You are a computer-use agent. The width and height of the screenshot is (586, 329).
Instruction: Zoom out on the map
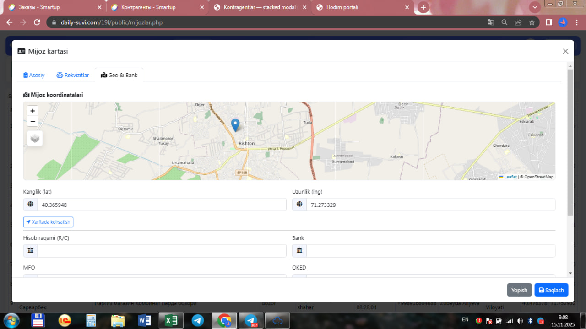point(33,121)
